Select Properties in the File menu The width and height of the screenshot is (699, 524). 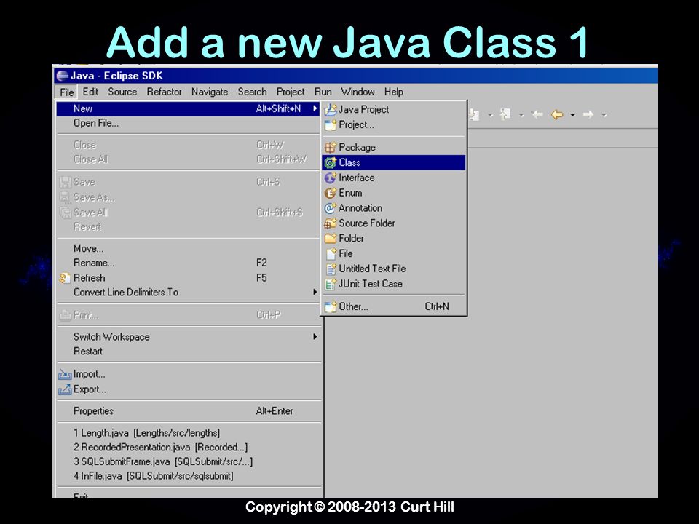(x=189, y=410)
